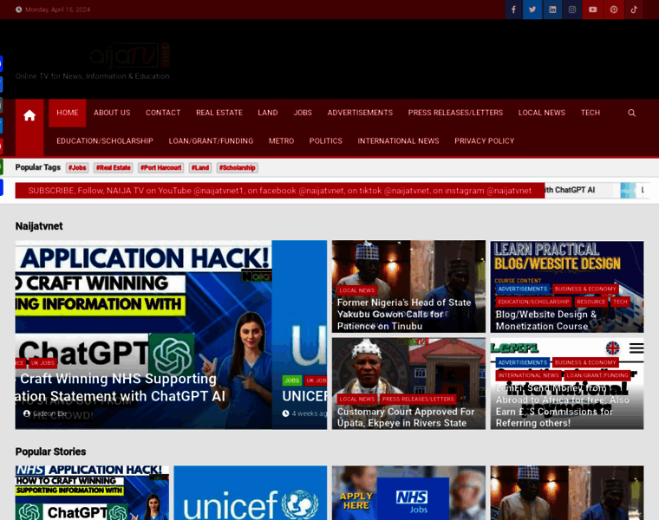Open Craft Winning NHS Supporting Statement headline
Viewport: 659px width, 520px height.
(x=122, y=387)
